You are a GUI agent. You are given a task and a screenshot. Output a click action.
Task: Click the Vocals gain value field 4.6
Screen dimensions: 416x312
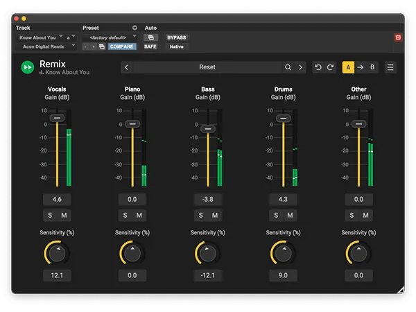click(57, 199)
